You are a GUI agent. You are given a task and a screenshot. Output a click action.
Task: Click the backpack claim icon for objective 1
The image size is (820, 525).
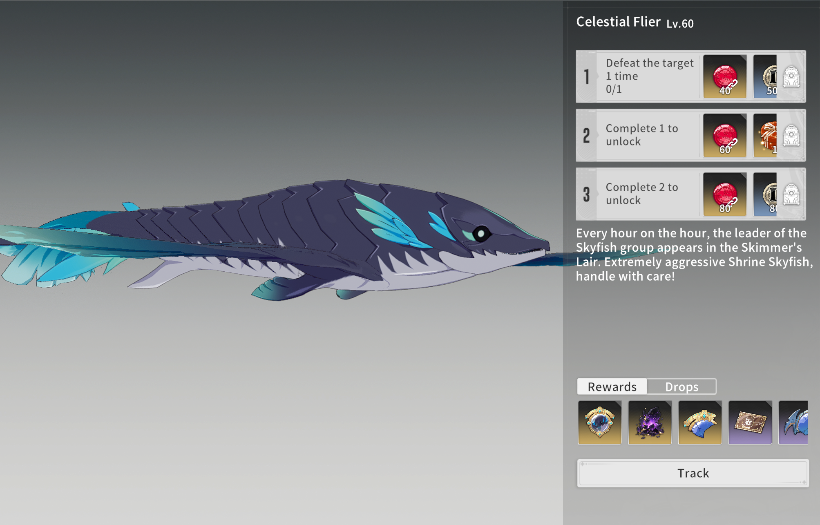pos(791,76)
